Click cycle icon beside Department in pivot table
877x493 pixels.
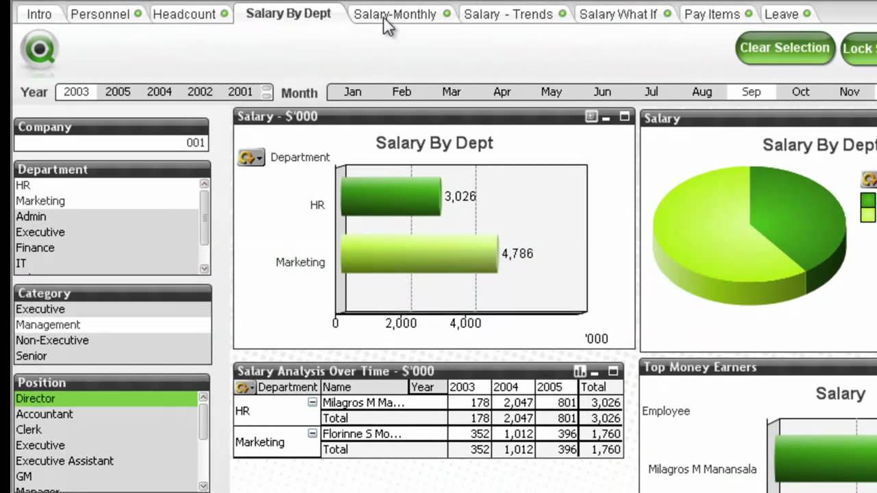[243, 388]
